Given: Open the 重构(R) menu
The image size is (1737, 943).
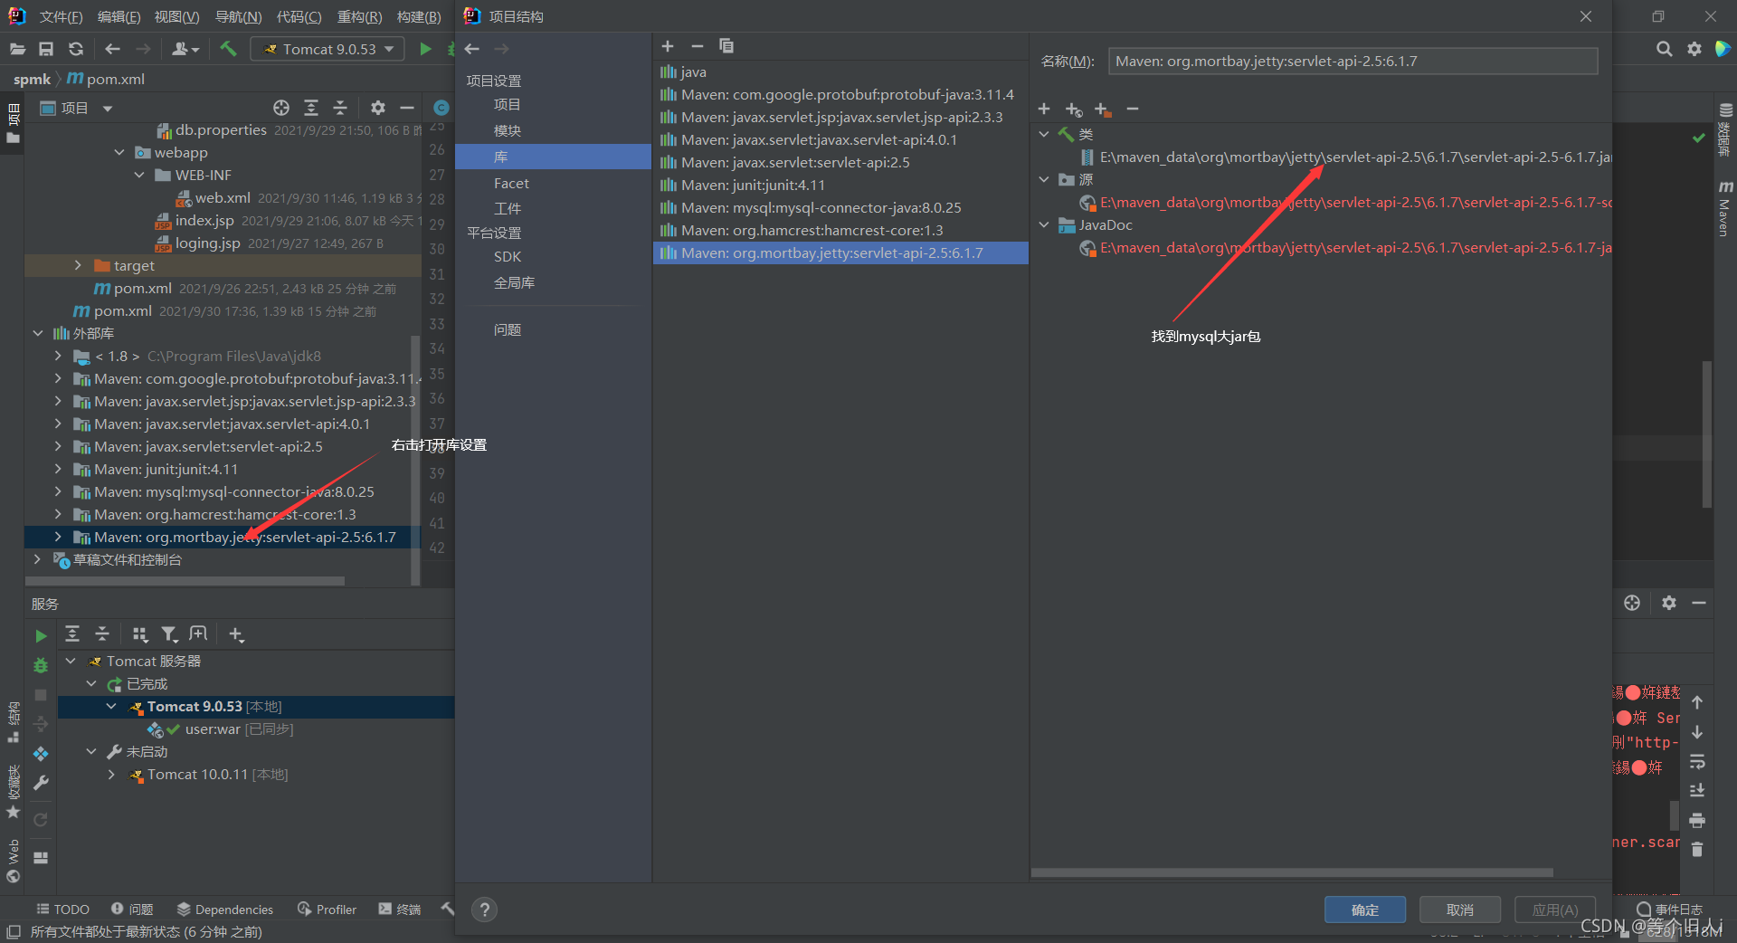Looking at the screenshot, I should click(x=359, y=16).
